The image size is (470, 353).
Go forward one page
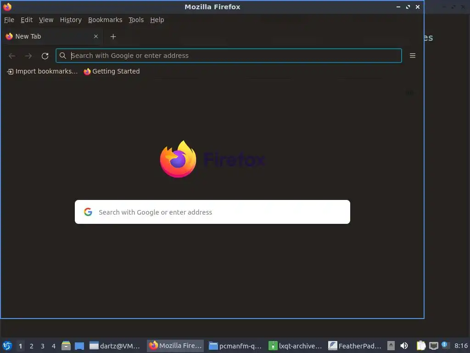pyautogui.click(x=28, y=56)
